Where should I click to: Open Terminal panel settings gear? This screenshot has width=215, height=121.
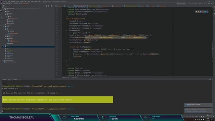(210, 79)
